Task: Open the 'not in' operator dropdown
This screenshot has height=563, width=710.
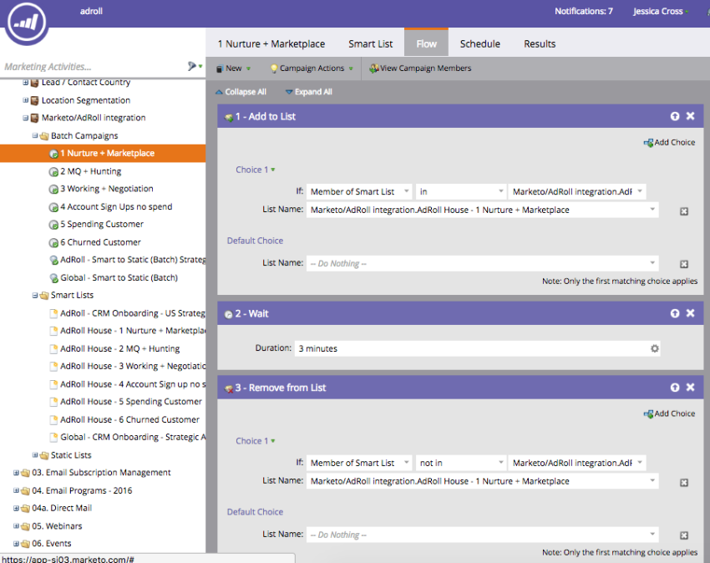Action: pyautogui.click(x=460, y=463)
